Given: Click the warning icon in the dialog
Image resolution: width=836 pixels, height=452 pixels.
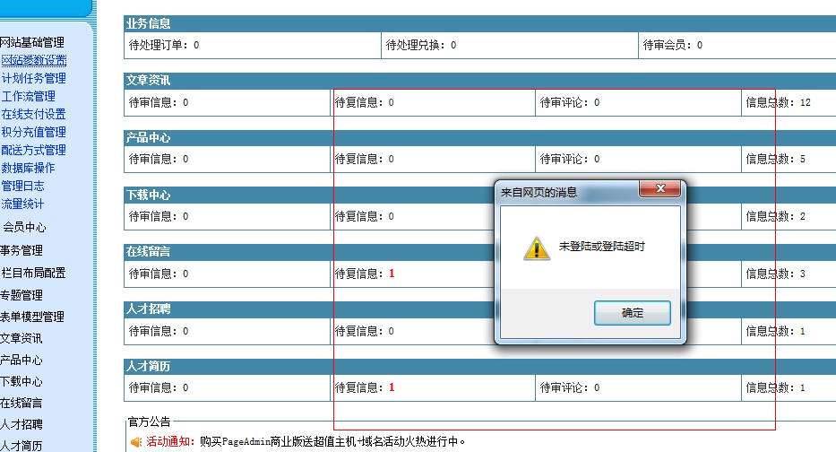Looking at the screenshot, I should (537, 248).
